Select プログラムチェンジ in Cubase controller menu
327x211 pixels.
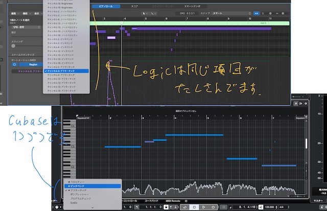click(x=92, y=199)
